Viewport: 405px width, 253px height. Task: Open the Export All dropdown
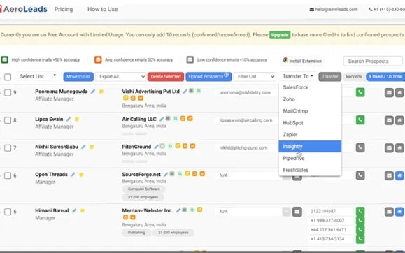point(121,77)
